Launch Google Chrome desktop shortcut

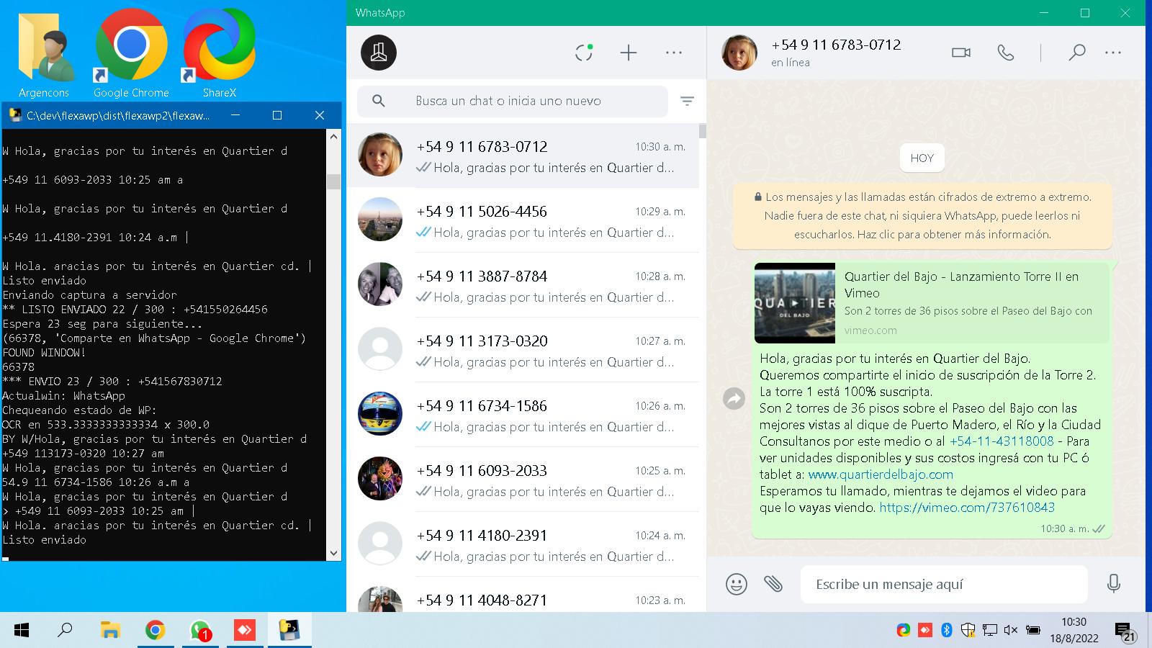(131, 54)
